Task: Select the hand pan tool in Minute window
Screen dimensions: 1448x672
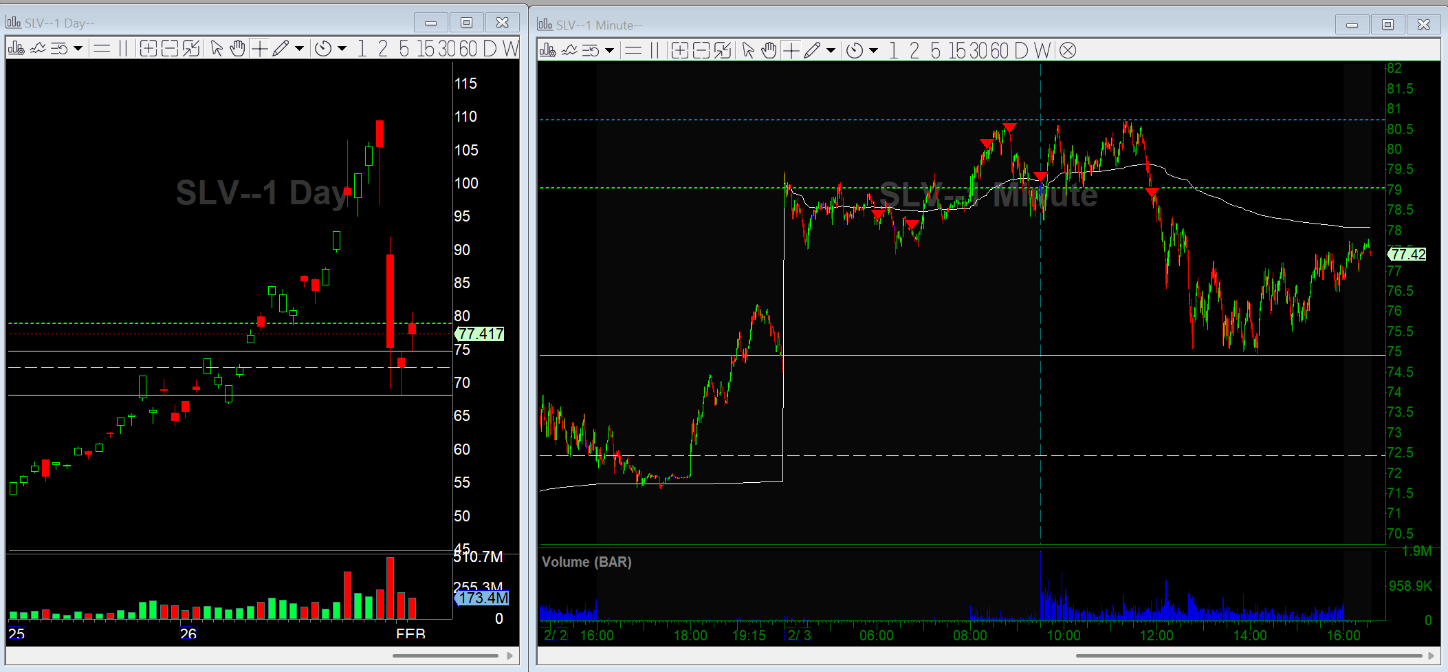Action: click(769, 50)
